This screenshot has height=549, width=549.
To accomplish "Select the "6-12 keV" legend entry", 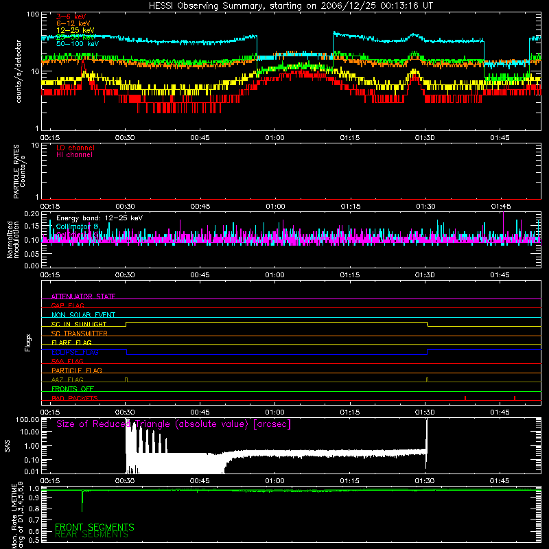I will 73,23.
